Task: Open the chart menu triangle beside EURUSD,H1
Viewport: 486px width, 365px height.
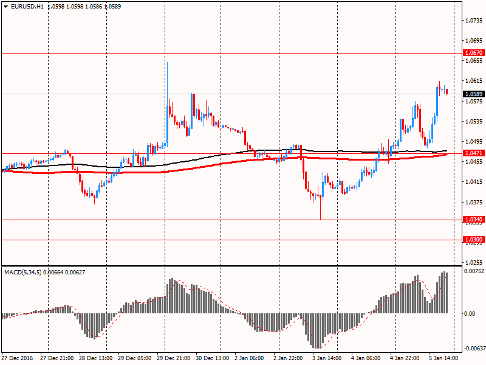Action: pos(5,7)
